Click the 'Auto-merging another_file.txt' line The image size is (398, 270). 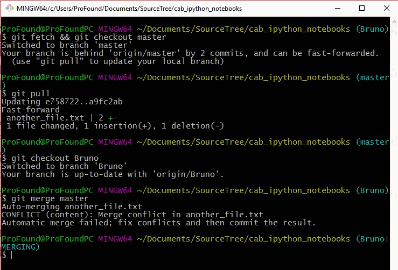click(x=72, y=207)
